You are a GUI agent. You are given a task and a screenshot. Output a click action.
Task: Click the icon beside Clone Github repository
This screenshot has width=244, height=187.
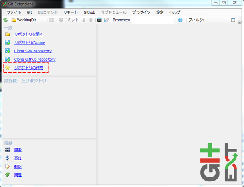(7, 59)
